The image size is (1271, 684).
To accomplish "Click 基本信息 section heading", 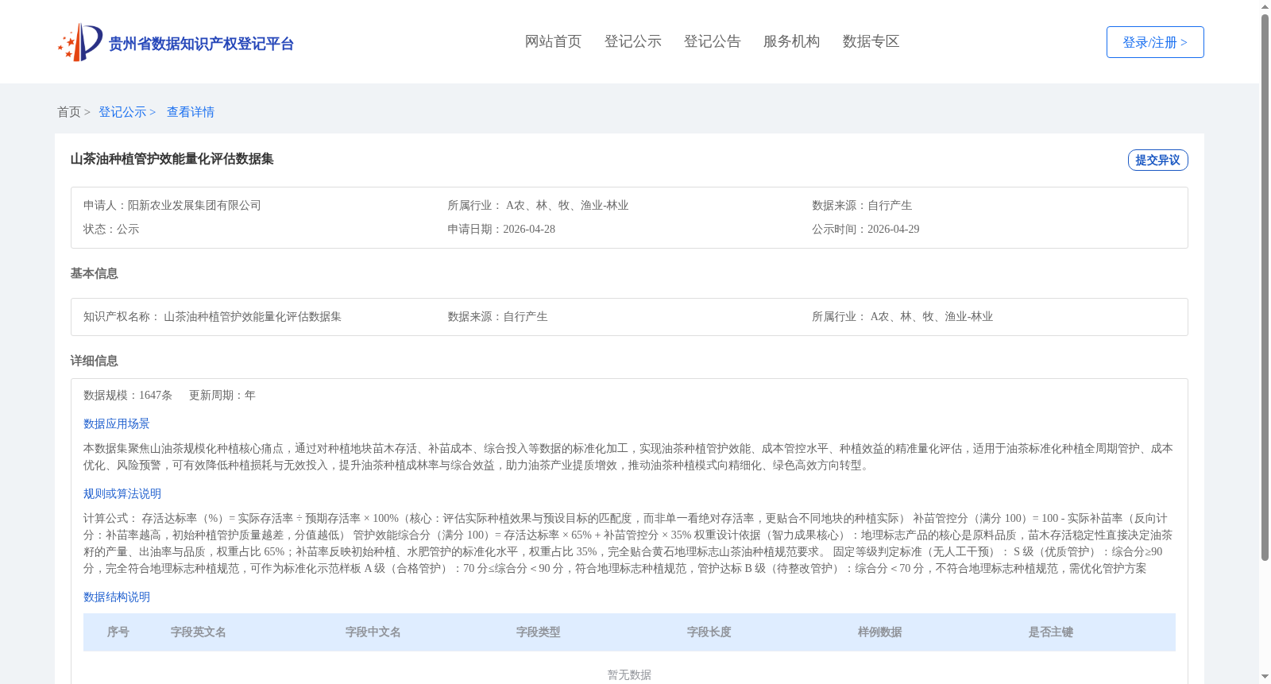I will pos(94,273).
